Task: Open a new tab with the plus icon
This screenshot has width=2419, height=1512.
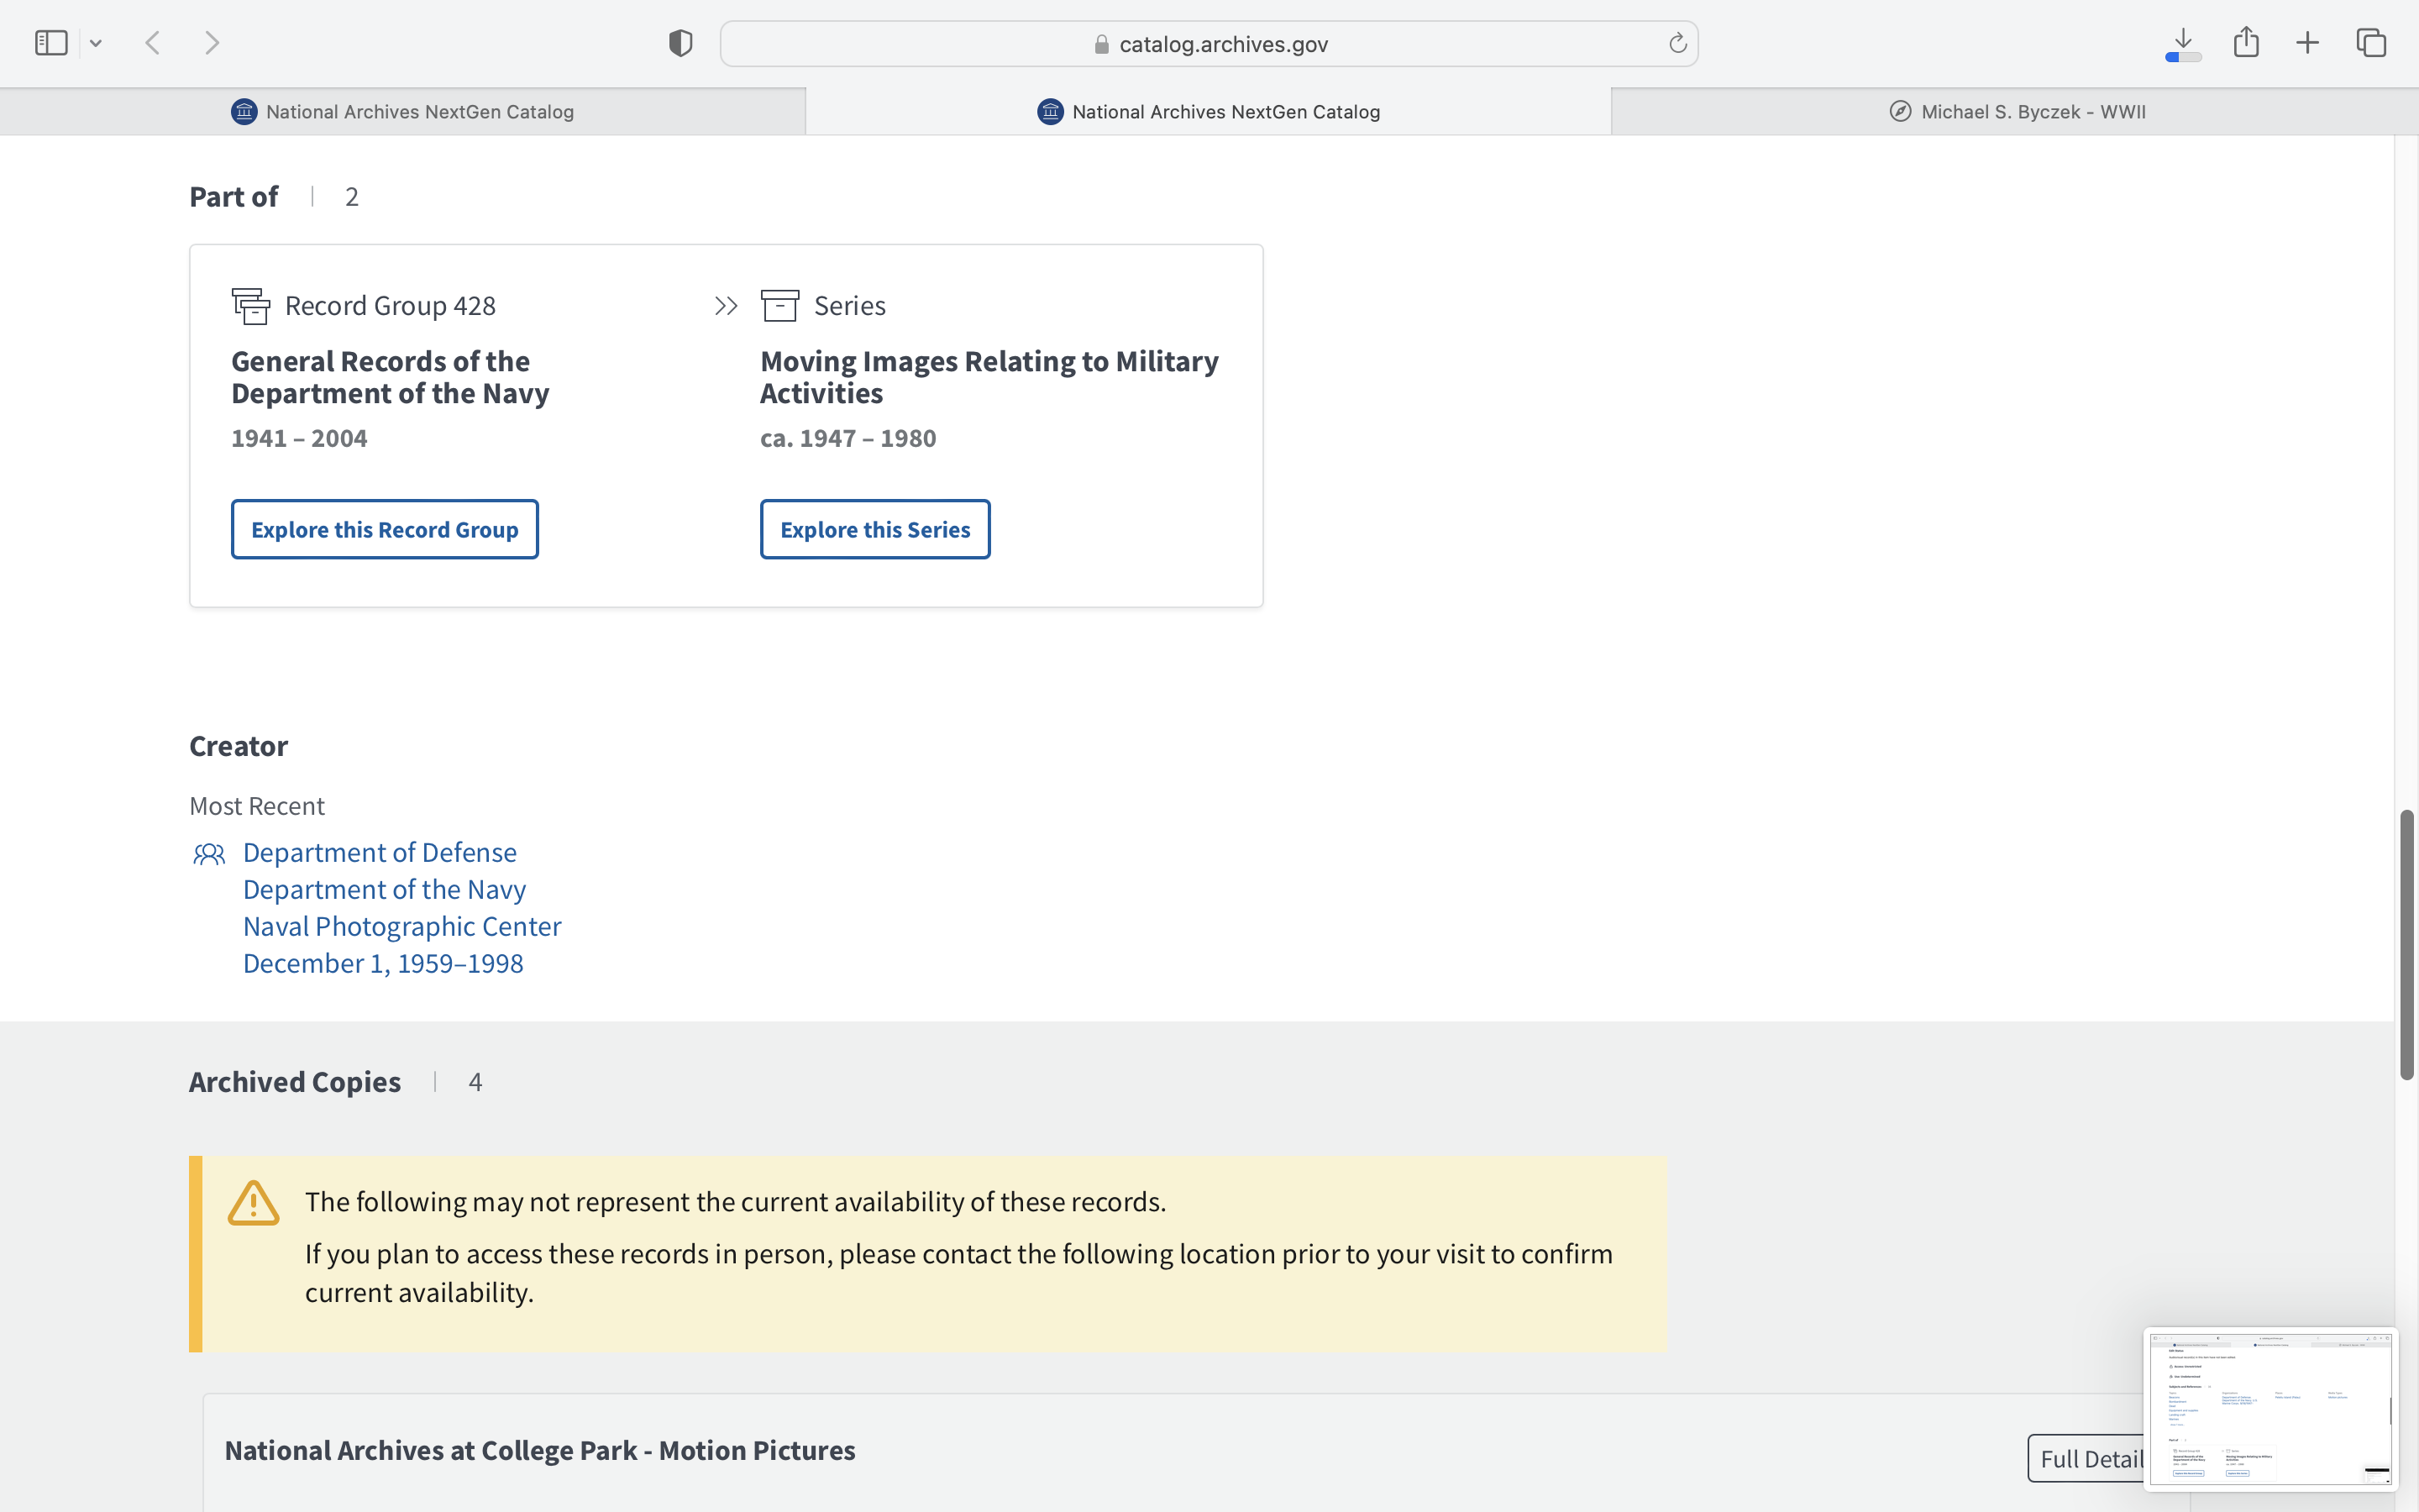Action: coord(2307,43)
